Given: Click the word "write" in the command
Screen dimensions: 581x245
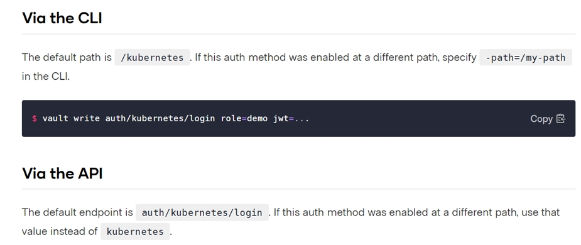Looking at the screenshot, I should click(87, 119).
